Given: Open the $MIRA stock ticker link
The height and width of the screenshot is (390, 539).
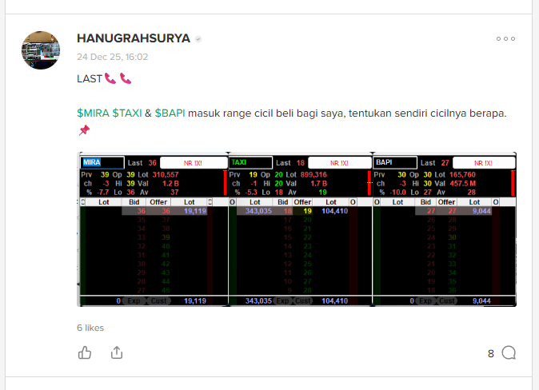Looking at the screenshot, I should pos(93,113).
